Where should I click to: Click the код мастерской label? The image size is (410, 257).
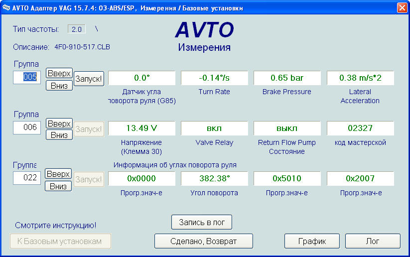click(360, 142)
